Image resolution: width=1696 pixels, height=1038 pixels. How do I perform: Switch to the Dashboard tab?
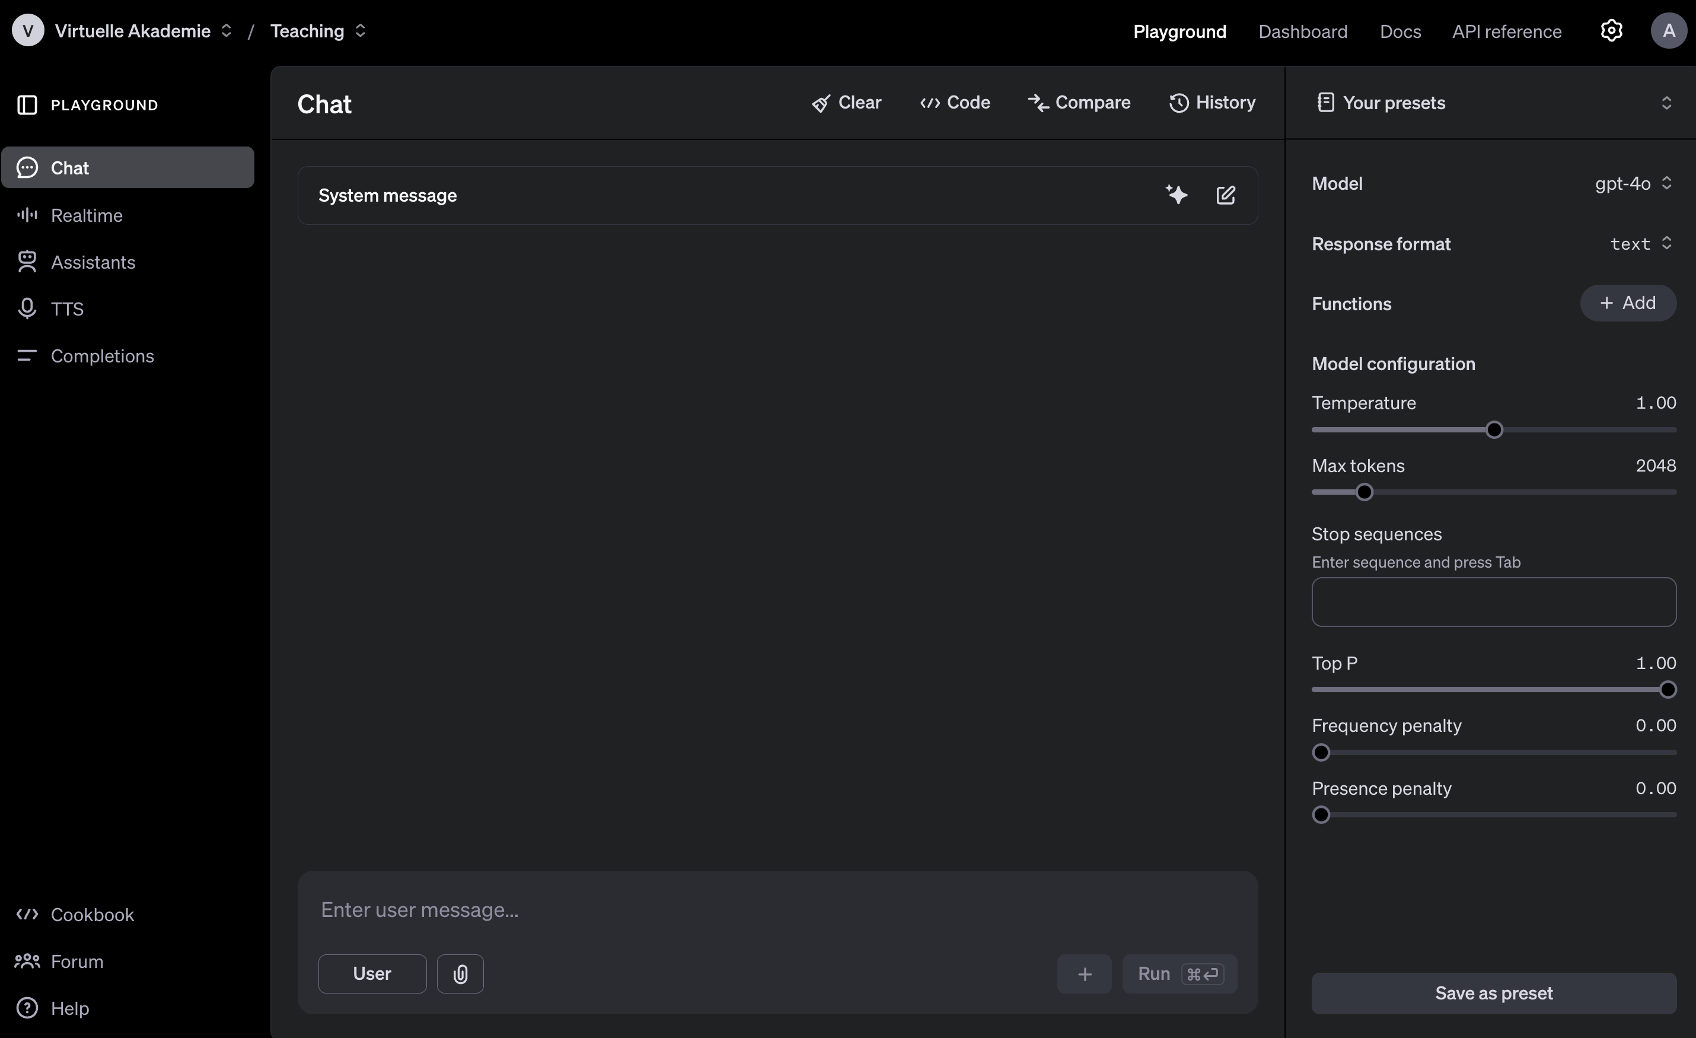pyautogui.click(x=1302, y=31)
